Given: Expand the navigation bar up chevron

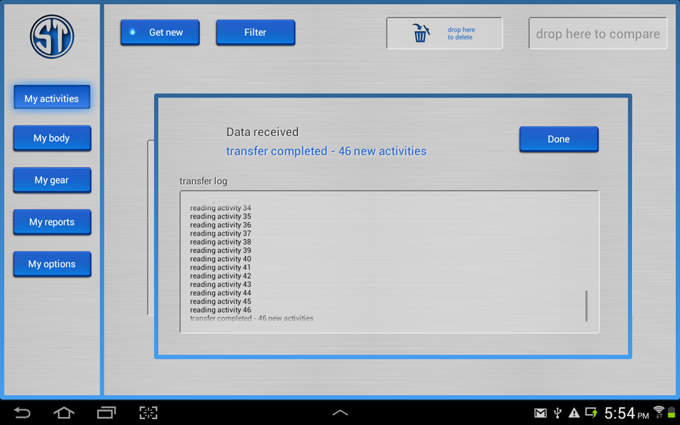Looking at the screenshot, I should pos(340,412).
